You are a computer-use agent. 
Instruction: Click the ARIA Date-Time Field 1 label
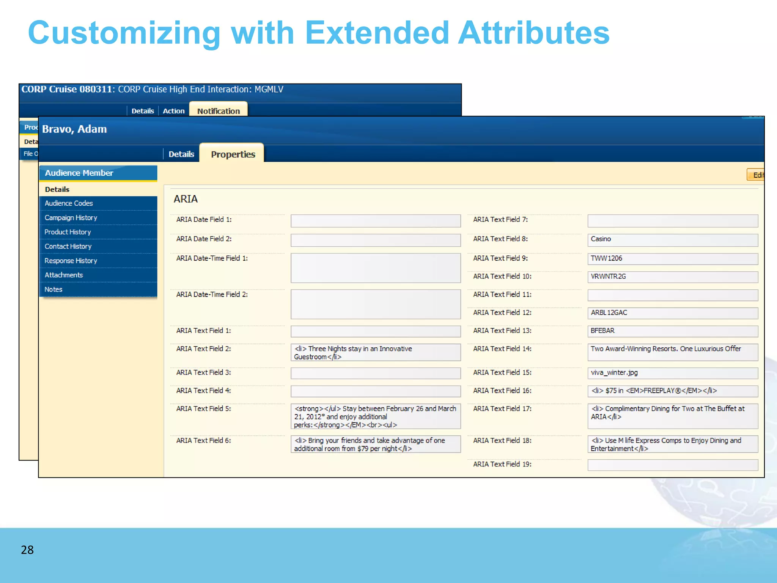pos(212,258)
